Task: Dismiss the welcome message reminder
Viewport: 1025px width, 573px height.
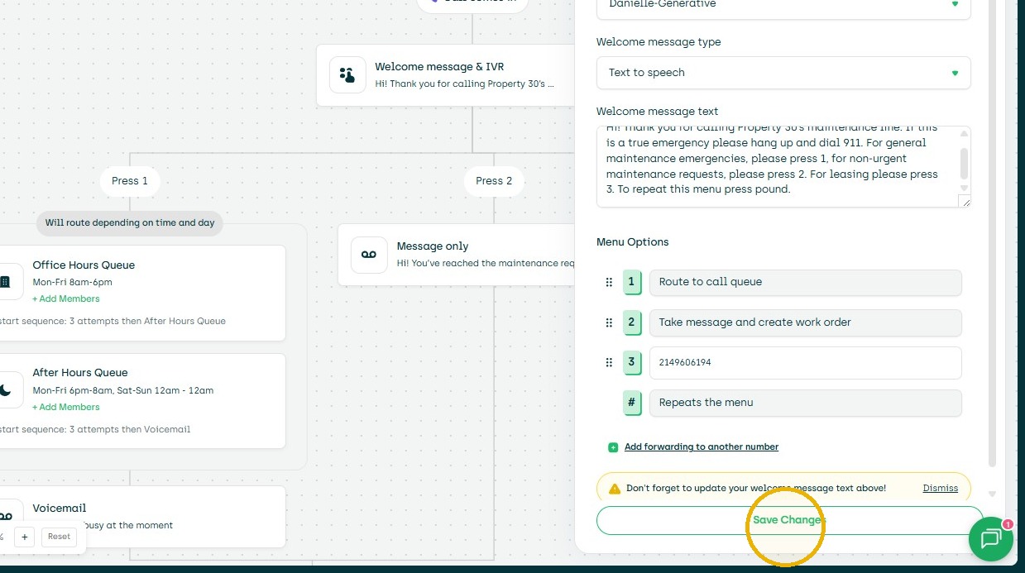Action: 941,489
